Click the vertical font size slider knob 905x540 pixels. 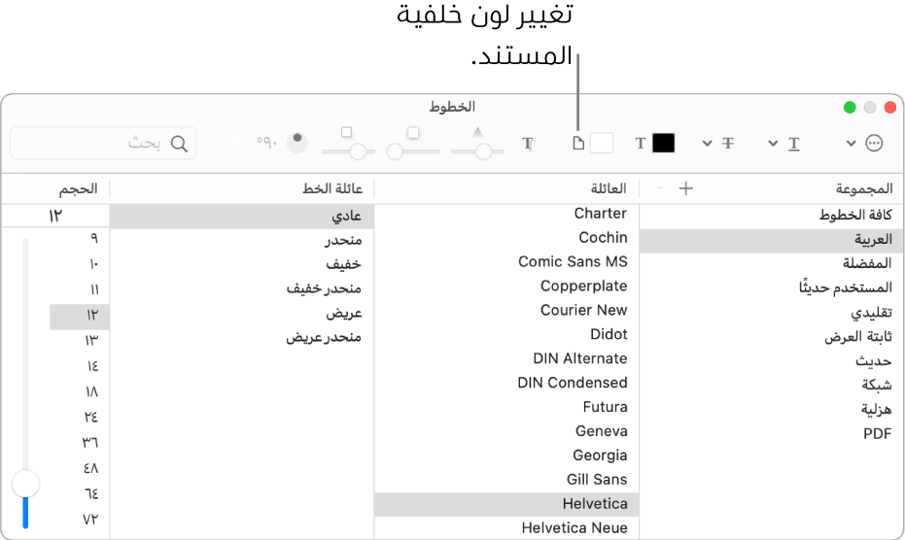coord(25,483)
